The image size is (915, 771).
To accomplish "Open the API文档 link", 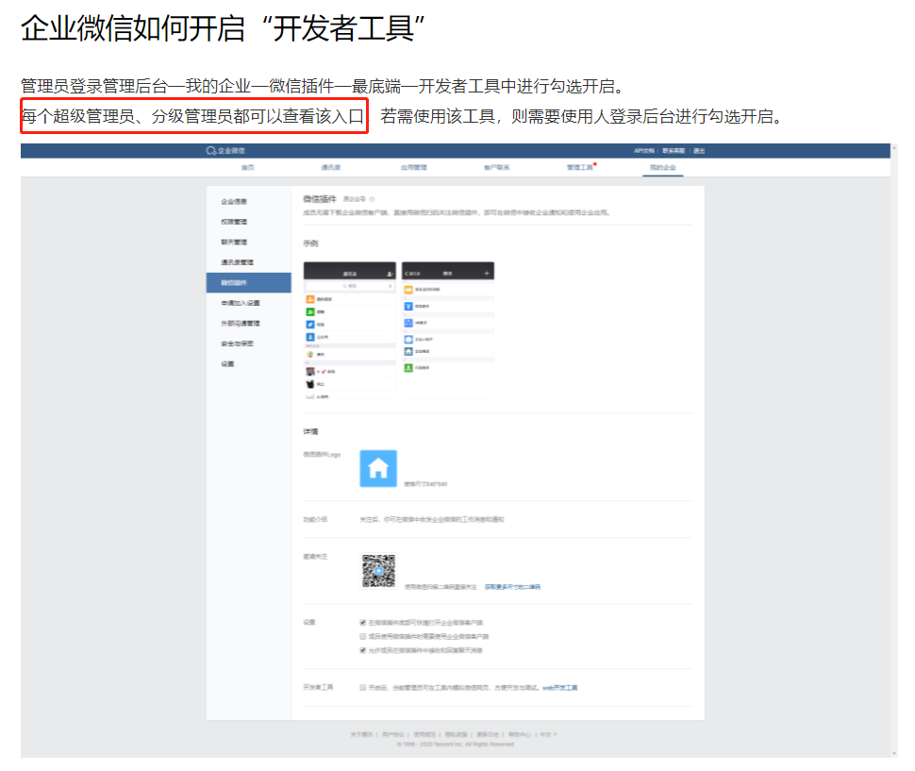I will click(644, 151).
